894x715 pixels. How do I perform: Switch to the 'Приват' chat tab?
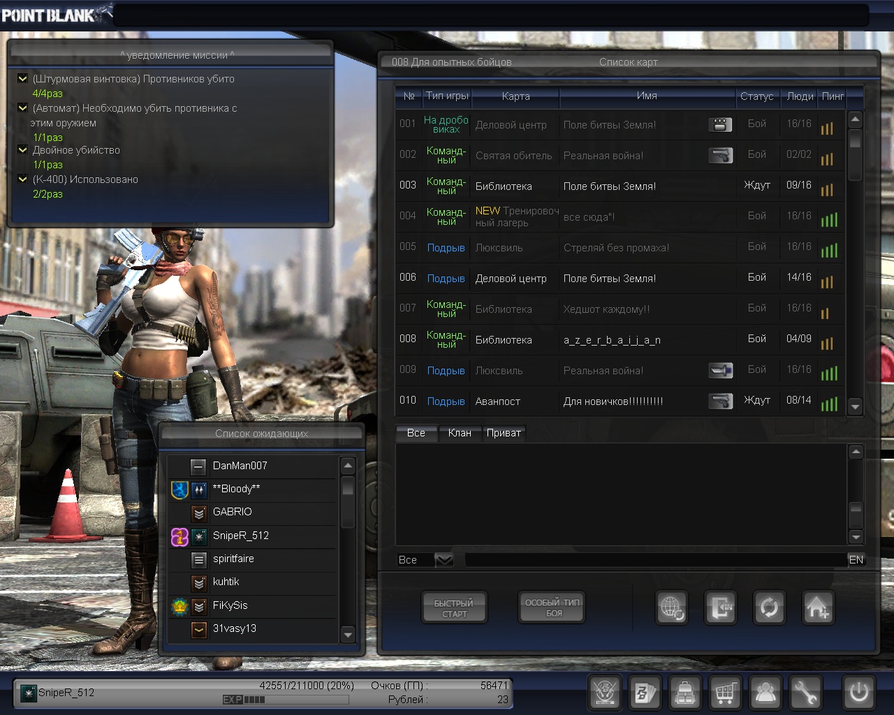point(504,433)
